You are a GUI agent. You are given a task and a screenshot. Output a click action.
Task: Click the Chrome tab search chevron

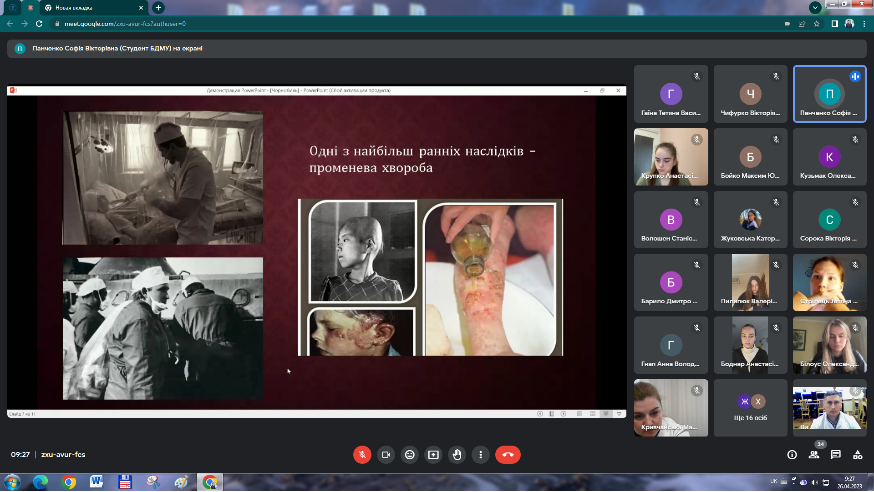coord(815,7)
